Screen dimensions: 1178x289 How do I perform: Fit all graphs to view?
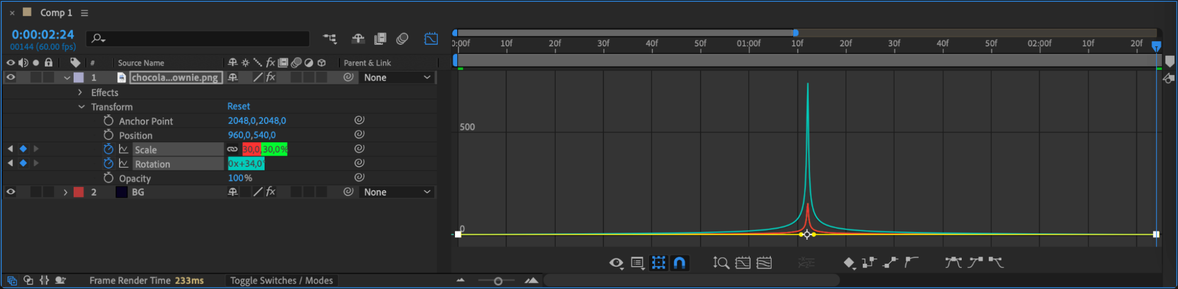(764, 263)
